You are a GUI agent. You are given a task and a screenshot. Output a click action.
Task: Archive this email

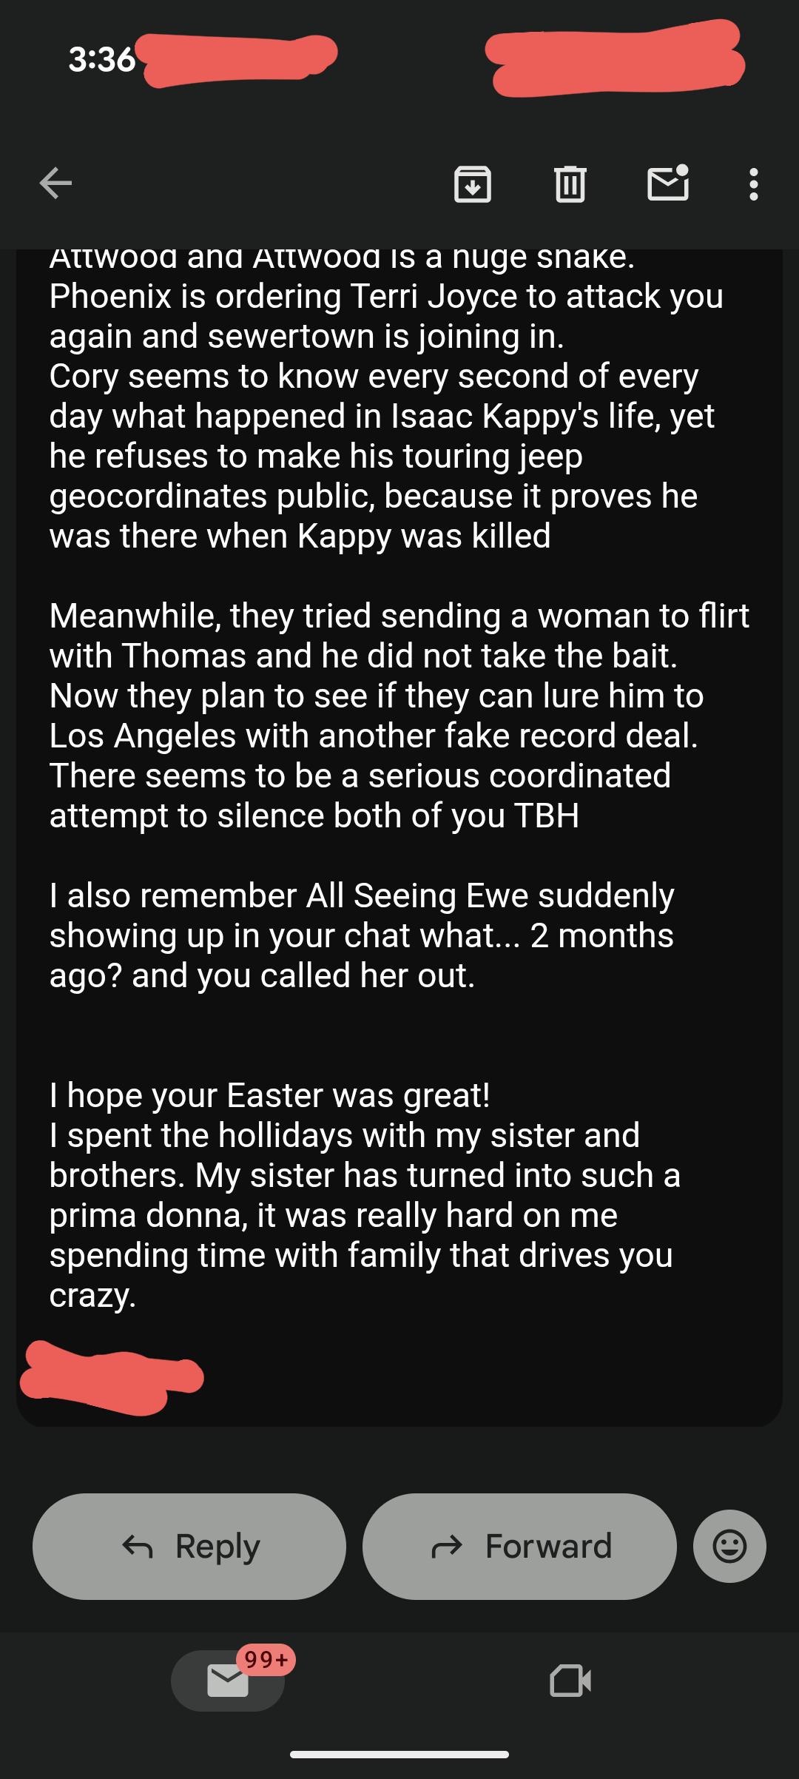(473, 184)
